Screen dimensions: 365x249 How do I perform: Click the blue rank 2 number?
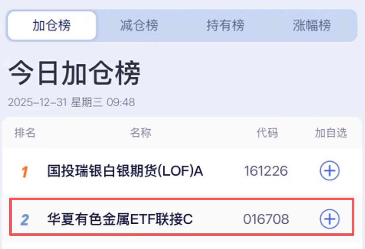click(x=24, y=220)
